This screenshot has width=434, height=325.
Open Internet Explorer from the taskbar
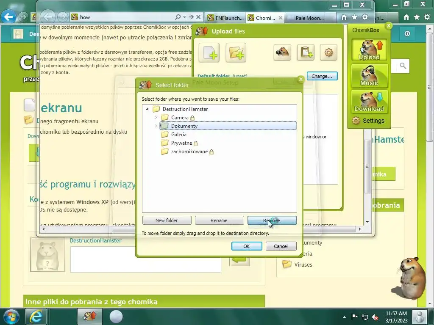[x=36, y=317]
